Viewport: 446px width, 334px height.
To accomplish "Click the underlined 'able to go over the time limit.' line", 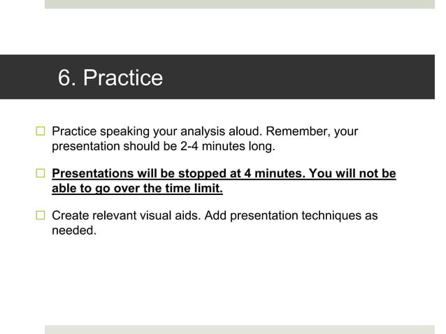I will 137,188.
